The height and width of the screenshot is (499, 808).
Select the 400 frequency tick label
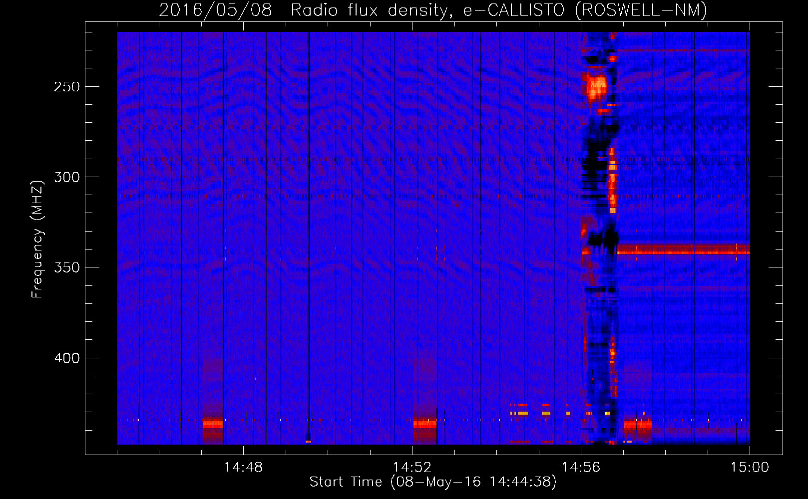click(67, 358)
